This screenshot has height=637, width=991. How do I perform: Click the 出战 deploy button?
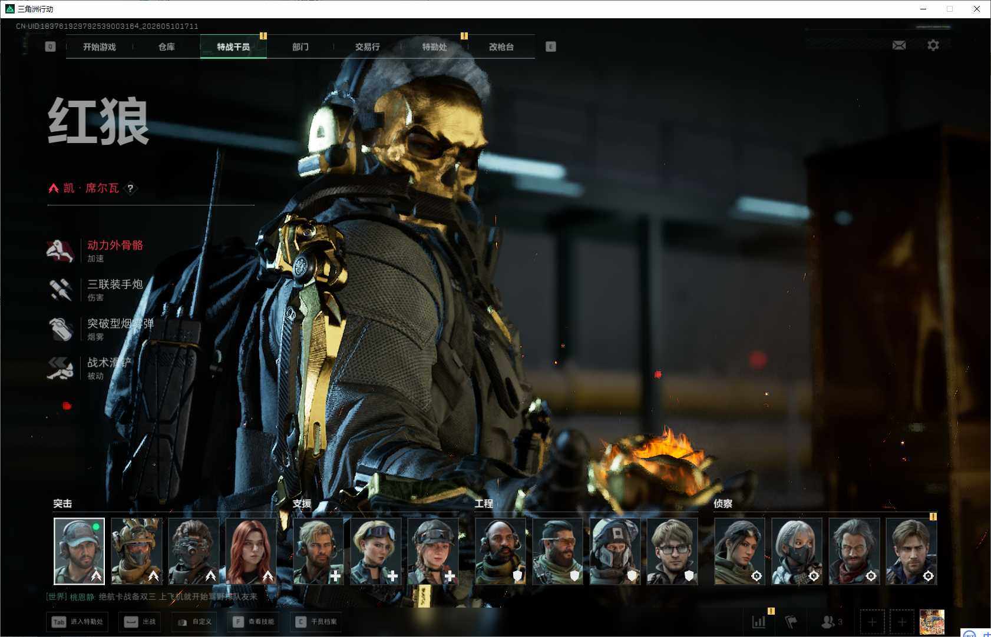(140, 622)
